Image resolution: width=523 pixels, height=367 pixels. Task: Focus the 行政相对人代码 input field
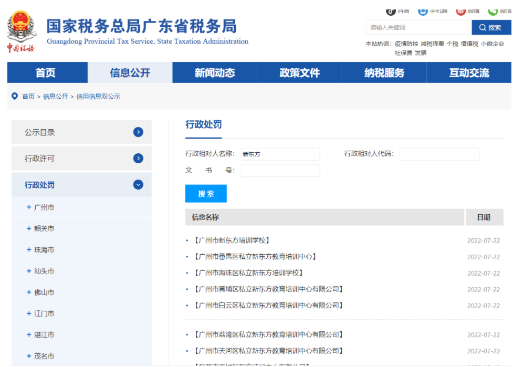click(440, 154)
